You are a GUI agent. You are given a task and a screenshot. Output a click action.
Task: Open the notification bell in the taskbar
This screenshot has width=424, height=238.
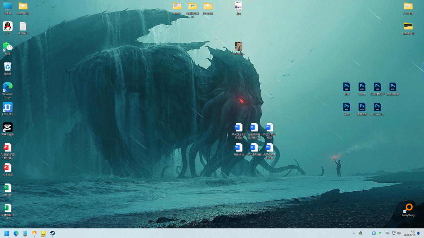pos(418,233)
